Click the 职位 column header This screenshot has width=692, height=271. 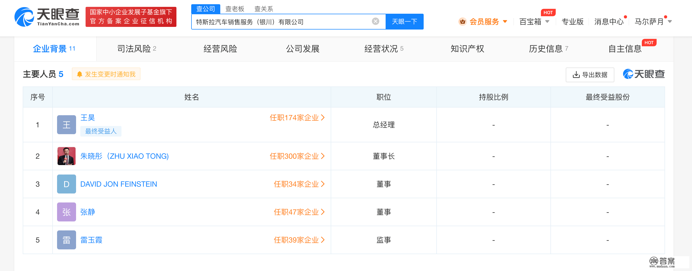[x=384, y=97]
